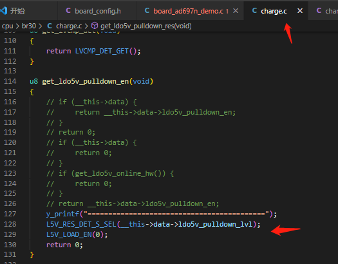
Task: Click get_ldo5v_pulldown_en function name
Action: pyautogui.click(x=86, y=82)
